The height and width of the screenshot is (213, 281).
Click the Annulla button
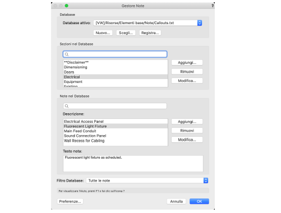click(x=176, y=201)
